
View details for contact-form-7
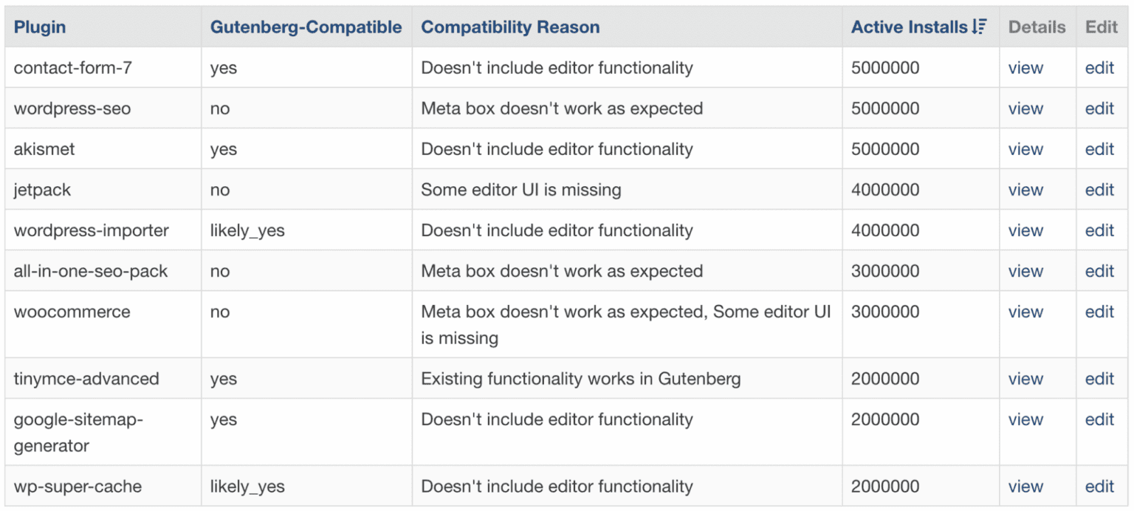click(x=1025, y=67)
